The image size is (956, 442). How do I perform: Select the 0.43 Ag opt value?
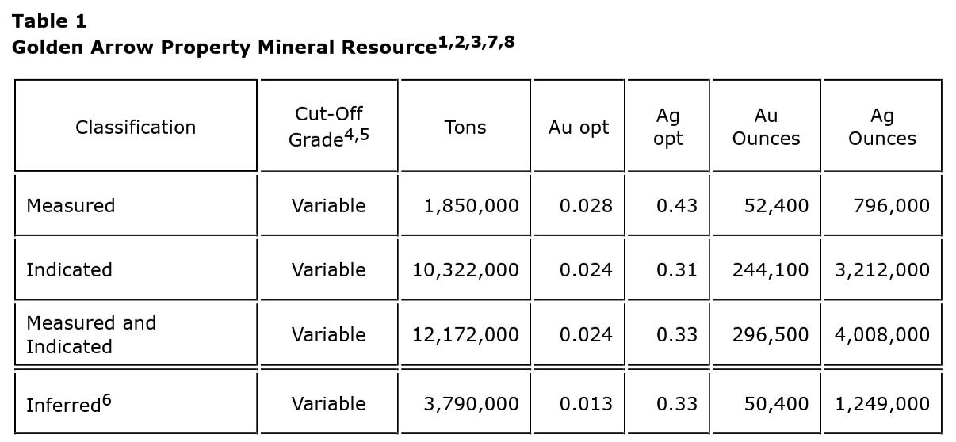[677, 206]
